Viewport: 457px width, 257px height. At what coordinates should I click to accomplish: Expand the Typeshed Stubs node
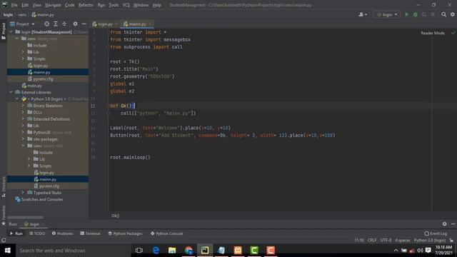coord(23,193)
